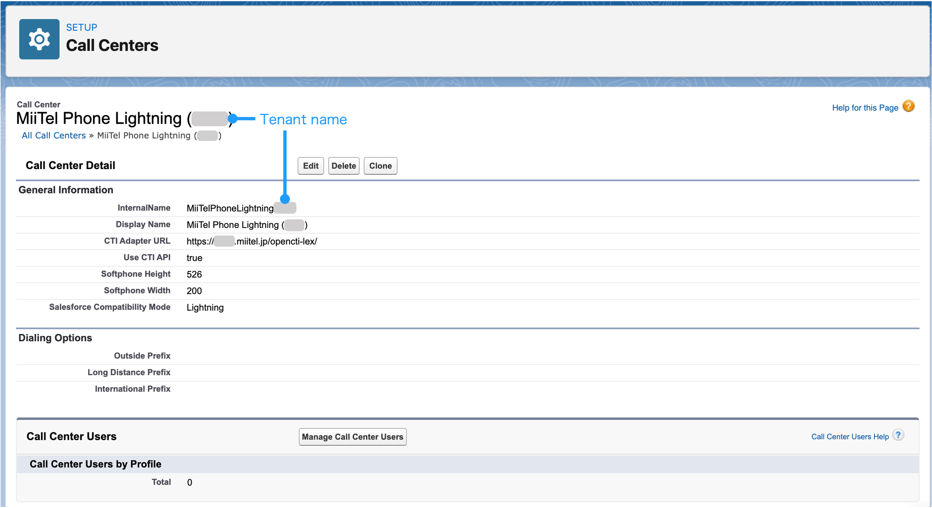Click the Use CTI API label
This screenshot has height=508, width=932.
pos(147,258)
